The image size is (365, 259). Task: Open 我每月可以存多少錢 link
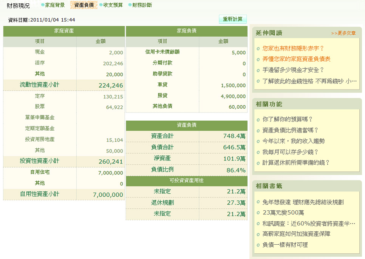coord(290,152)
